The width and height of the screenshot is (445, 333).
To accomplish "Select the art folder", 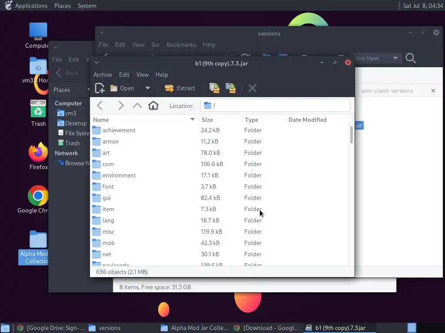I will (219, 153).
